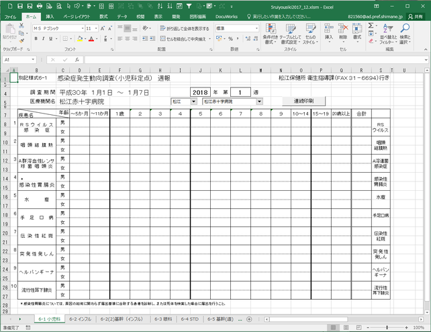Click the Filter funnel icon in quick access toolbar

pyautogui.click(x=189, y=6)
